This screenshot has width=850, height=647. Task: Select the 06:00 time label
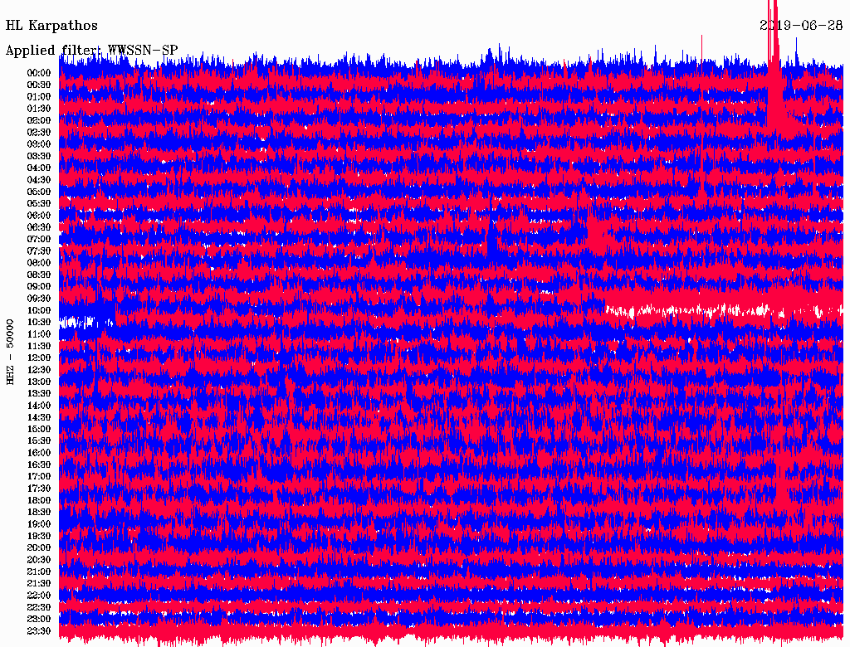click(x=39, y=216)
